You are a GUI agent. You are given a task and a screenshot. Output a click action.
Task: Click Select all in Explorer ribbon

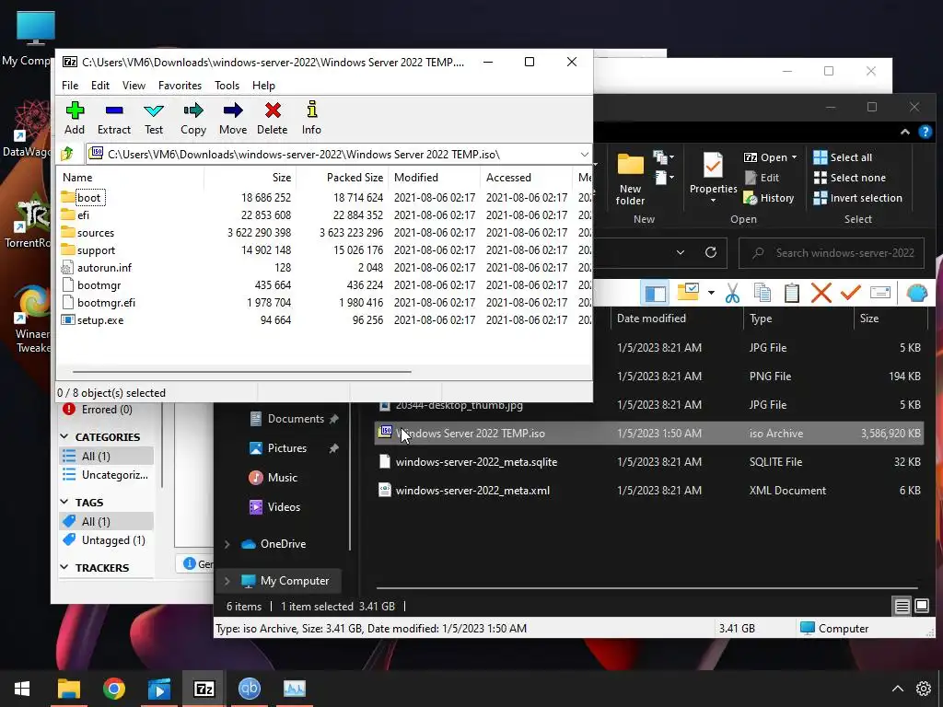[842, 157]
